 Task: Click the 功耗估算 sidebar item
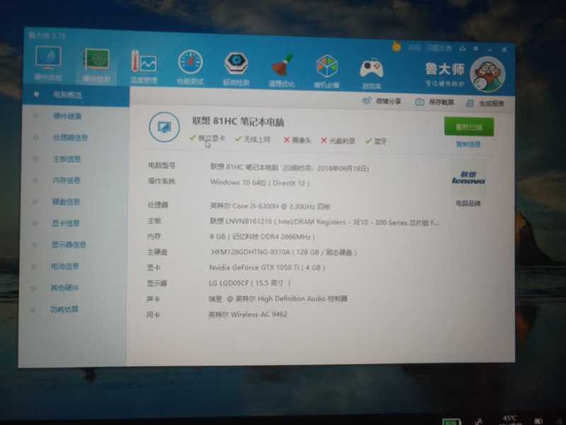[x=64, y=310]
